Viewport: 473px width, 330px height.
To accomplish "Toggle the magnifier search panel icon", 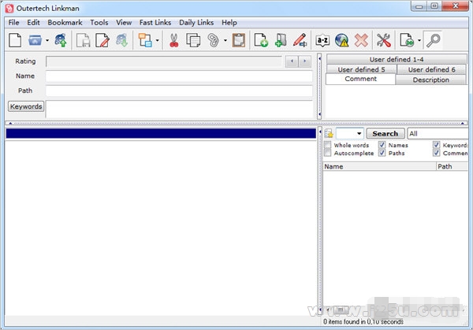I will pyautogui.click(x=433, y=40).
